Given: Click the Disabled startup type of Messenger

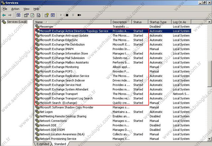Looking at the screenshot, I should tap(155, 26).
